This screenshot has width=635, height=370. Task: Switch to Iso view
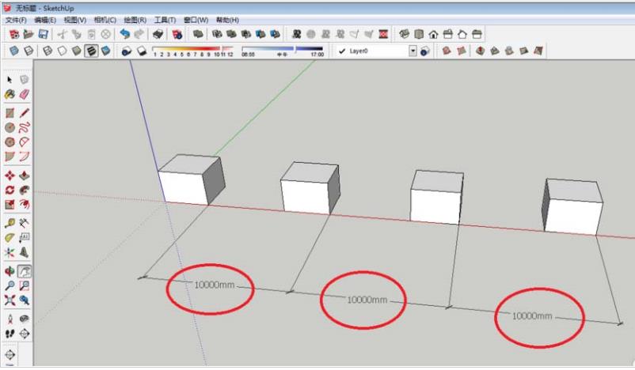(x=404, y=34)
